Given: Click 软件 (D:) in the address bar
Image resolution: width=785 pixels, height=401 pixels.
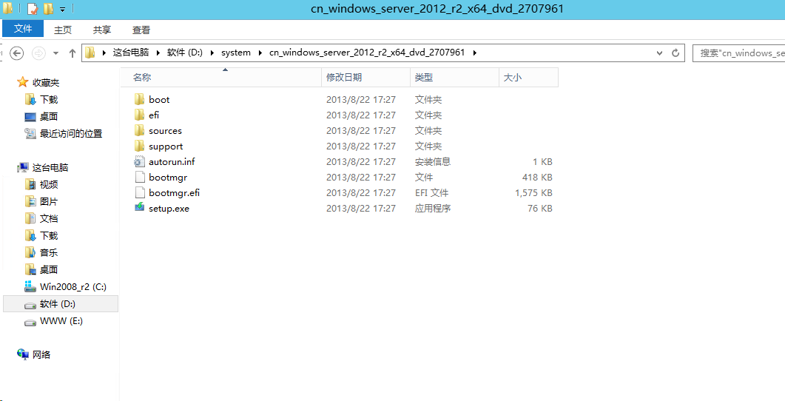Looking at the screenshot, I should point(185,53).
